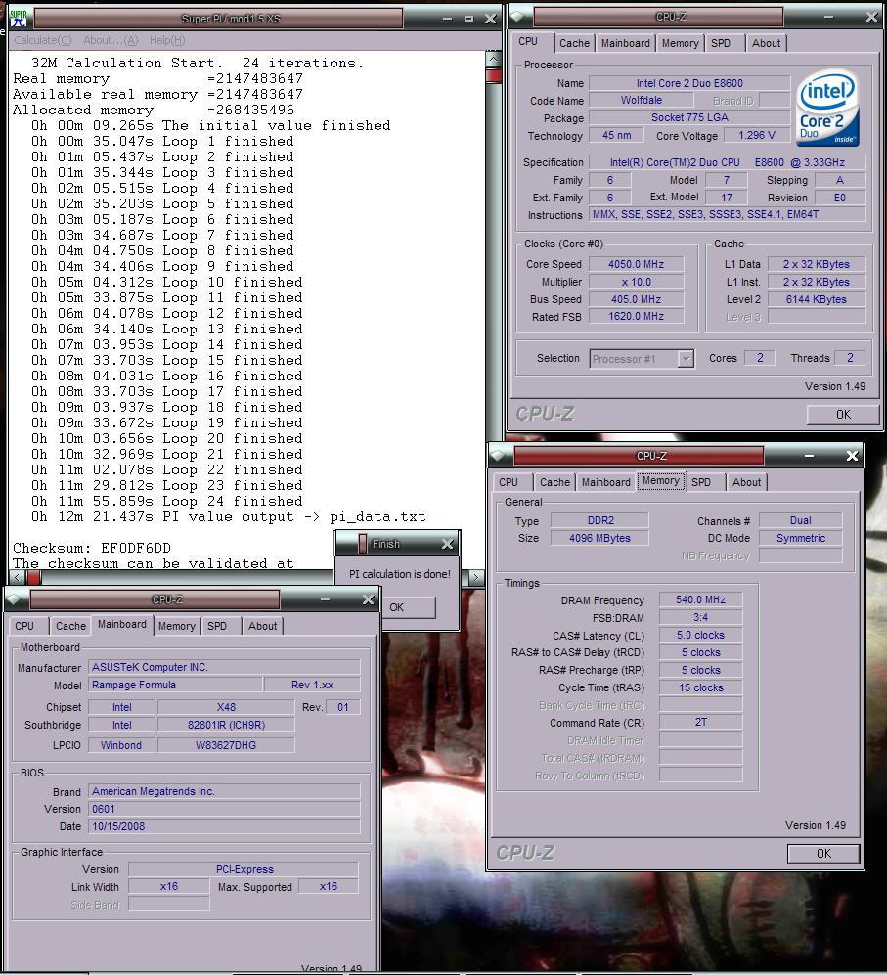Maximize the Super PI window
Image resolution: width=887 pixels, height=975 pixels.
point(469,19)
